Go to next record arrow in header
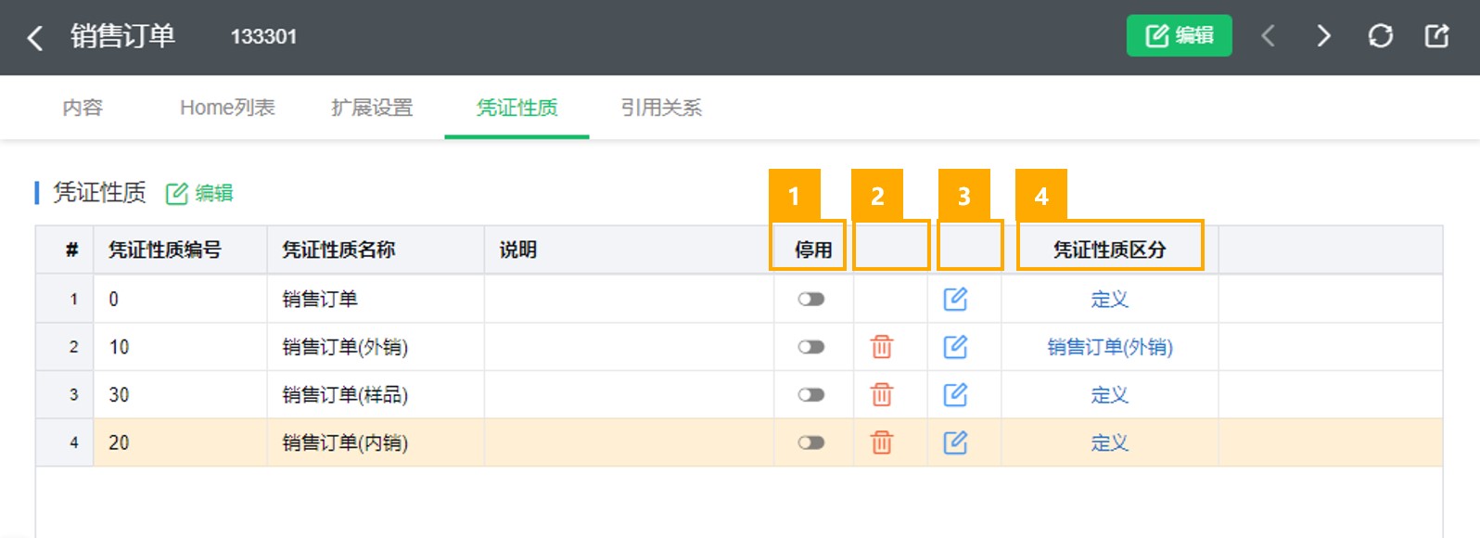The height and width of the screenshot is (538, 1480). tap(1323, 36)
